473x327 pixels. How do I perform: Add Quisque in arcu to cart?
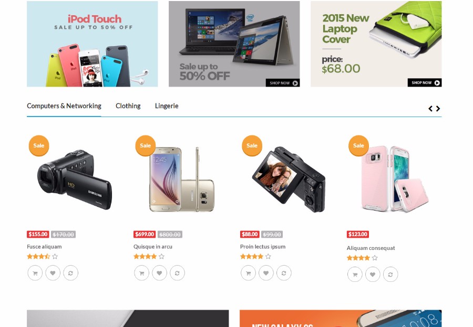[141, 273]
